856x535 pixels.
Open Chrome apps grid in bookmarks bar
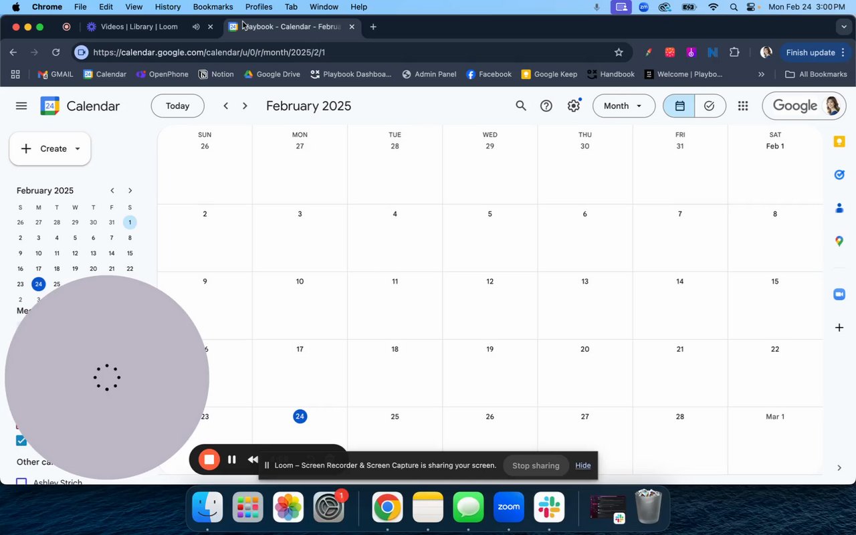tap(15, 74)
